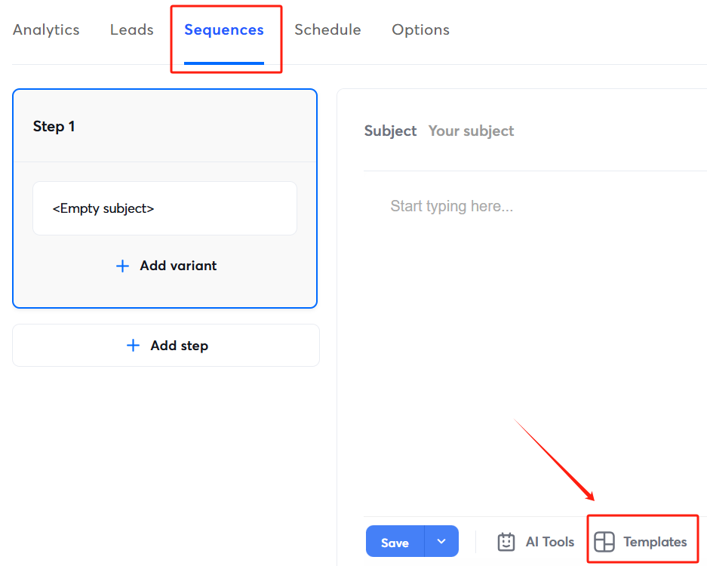Open the Leads tab
The width and height of the screenshot is (707, 566).
[131, 29]
